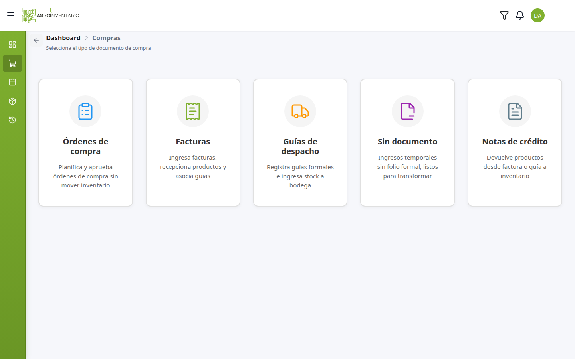Open the DA user avatar menu
The height and width of the screenshot is (359, 575).
pos(537,15)
